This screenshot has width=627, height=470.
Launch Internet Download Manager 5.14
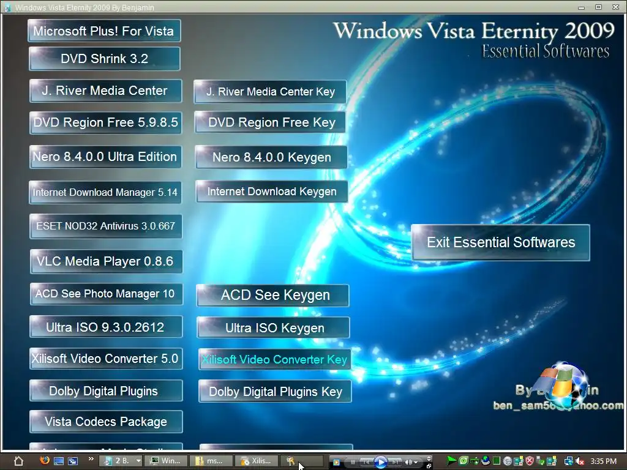[x=105, y=192]
